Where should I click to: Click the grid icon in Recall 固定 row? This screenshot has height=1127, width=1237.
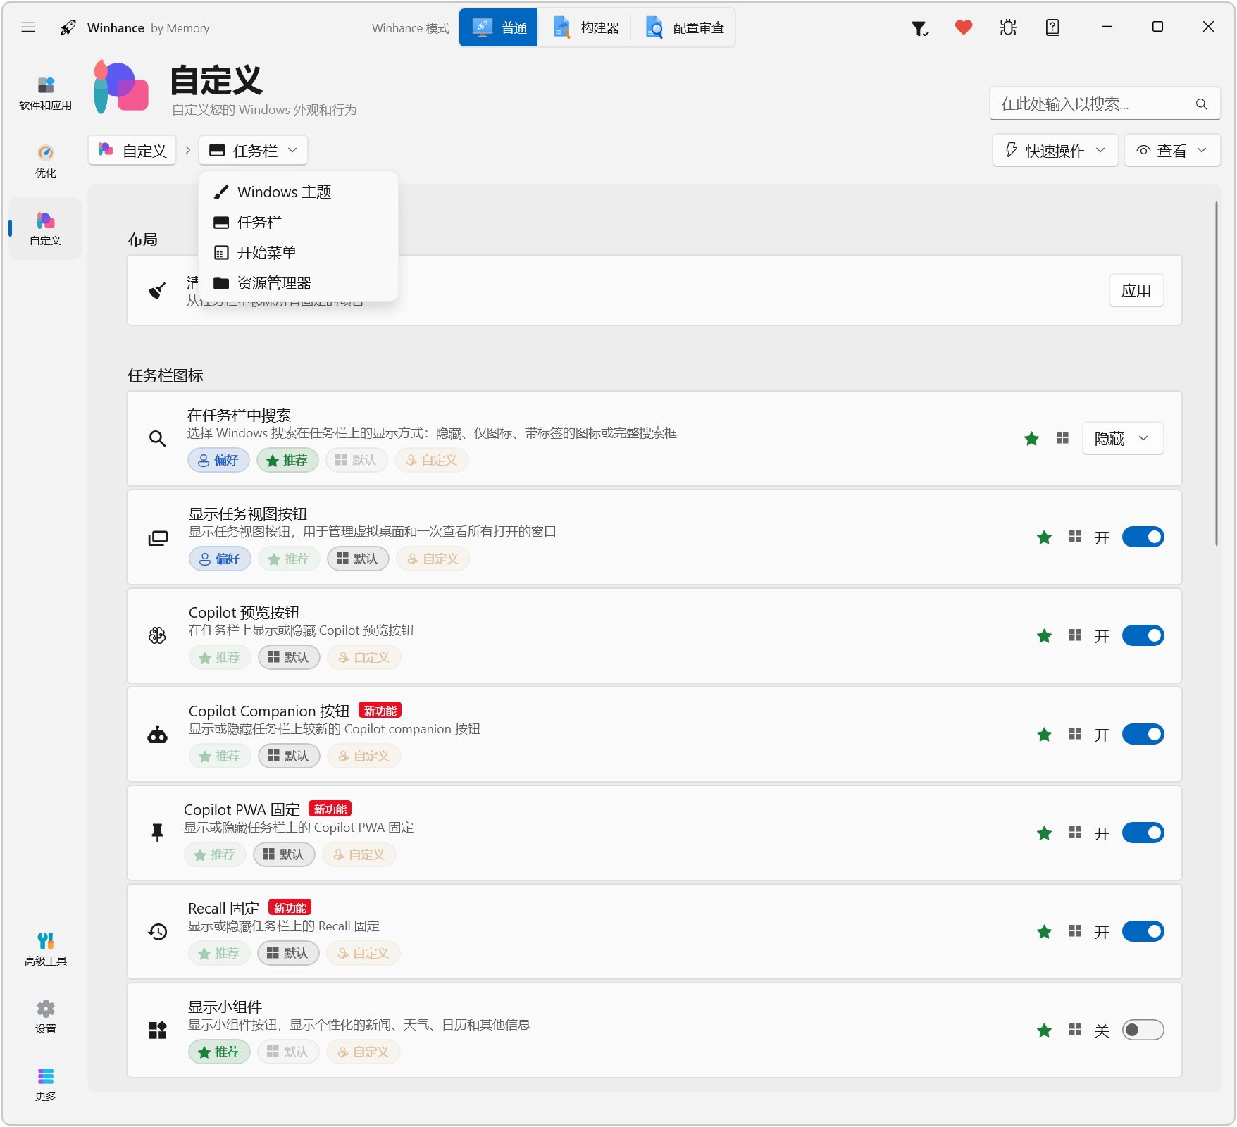pyautogui.click(x=1075, y=931)
